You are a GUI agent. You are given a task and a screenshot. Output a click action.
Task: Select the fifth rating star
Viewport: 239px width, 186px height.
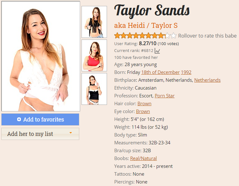pyautogui.click(x=142, y=36)
